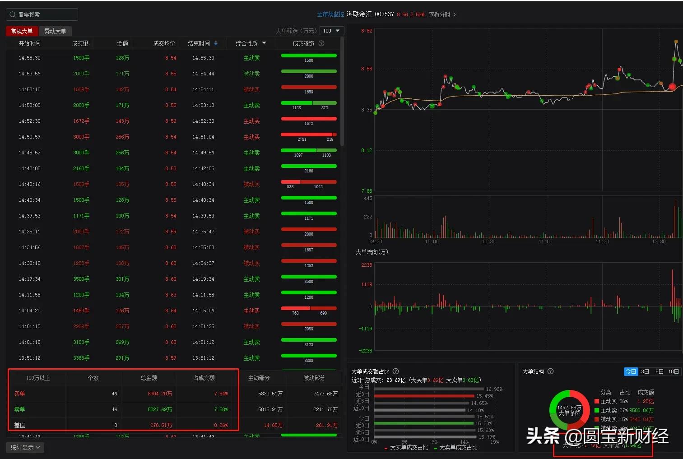
Task: Switch 大单结构 view to 3日
Action: pos(645,371)
